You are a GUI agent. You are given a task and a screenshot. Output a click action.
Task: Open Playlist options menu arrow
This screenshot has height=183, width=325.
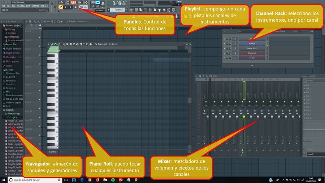(x=26, y=21)
